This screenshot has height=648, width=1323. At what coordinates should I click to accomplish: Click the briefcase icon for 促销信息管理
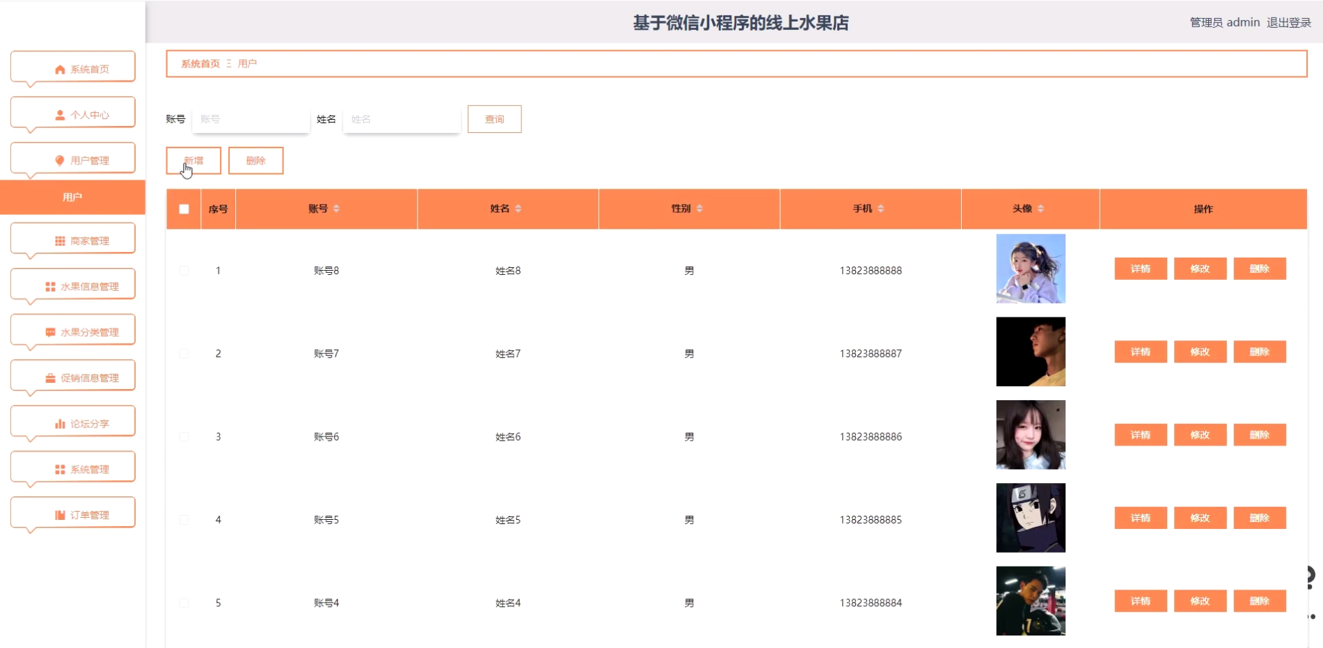coord(50,378)
